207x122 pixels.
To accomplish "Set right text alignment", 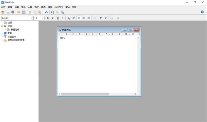I will (89, 18).
